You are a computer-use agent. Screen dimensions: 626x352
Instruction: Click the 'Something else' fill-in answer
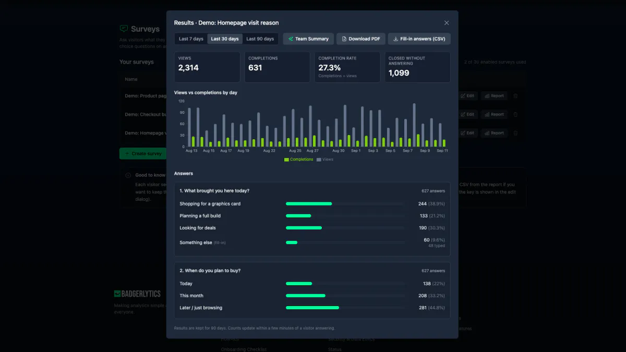click(202, 242)
